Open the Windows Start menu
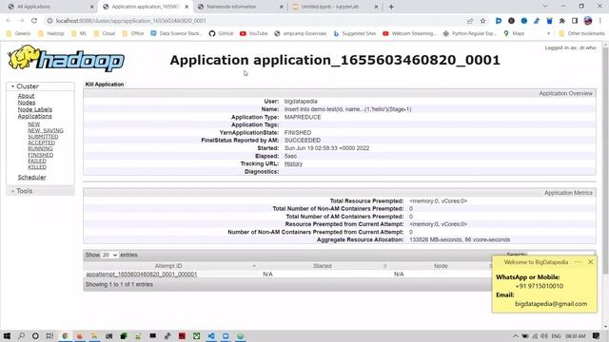This screenshot has width=609, height=342. (7, 335)
